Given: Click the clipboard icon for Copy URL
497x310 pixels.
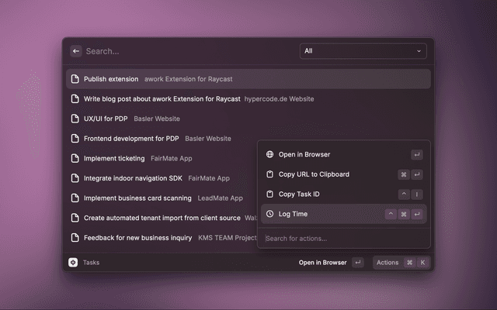Looking at the screenshot, I should tap(269, 174).
